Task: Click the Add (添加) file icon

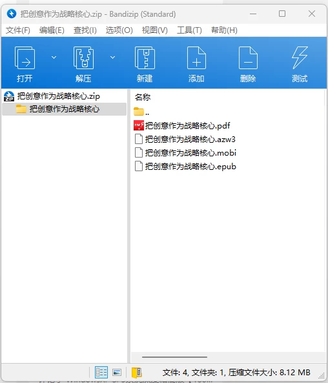Action: 196,58
